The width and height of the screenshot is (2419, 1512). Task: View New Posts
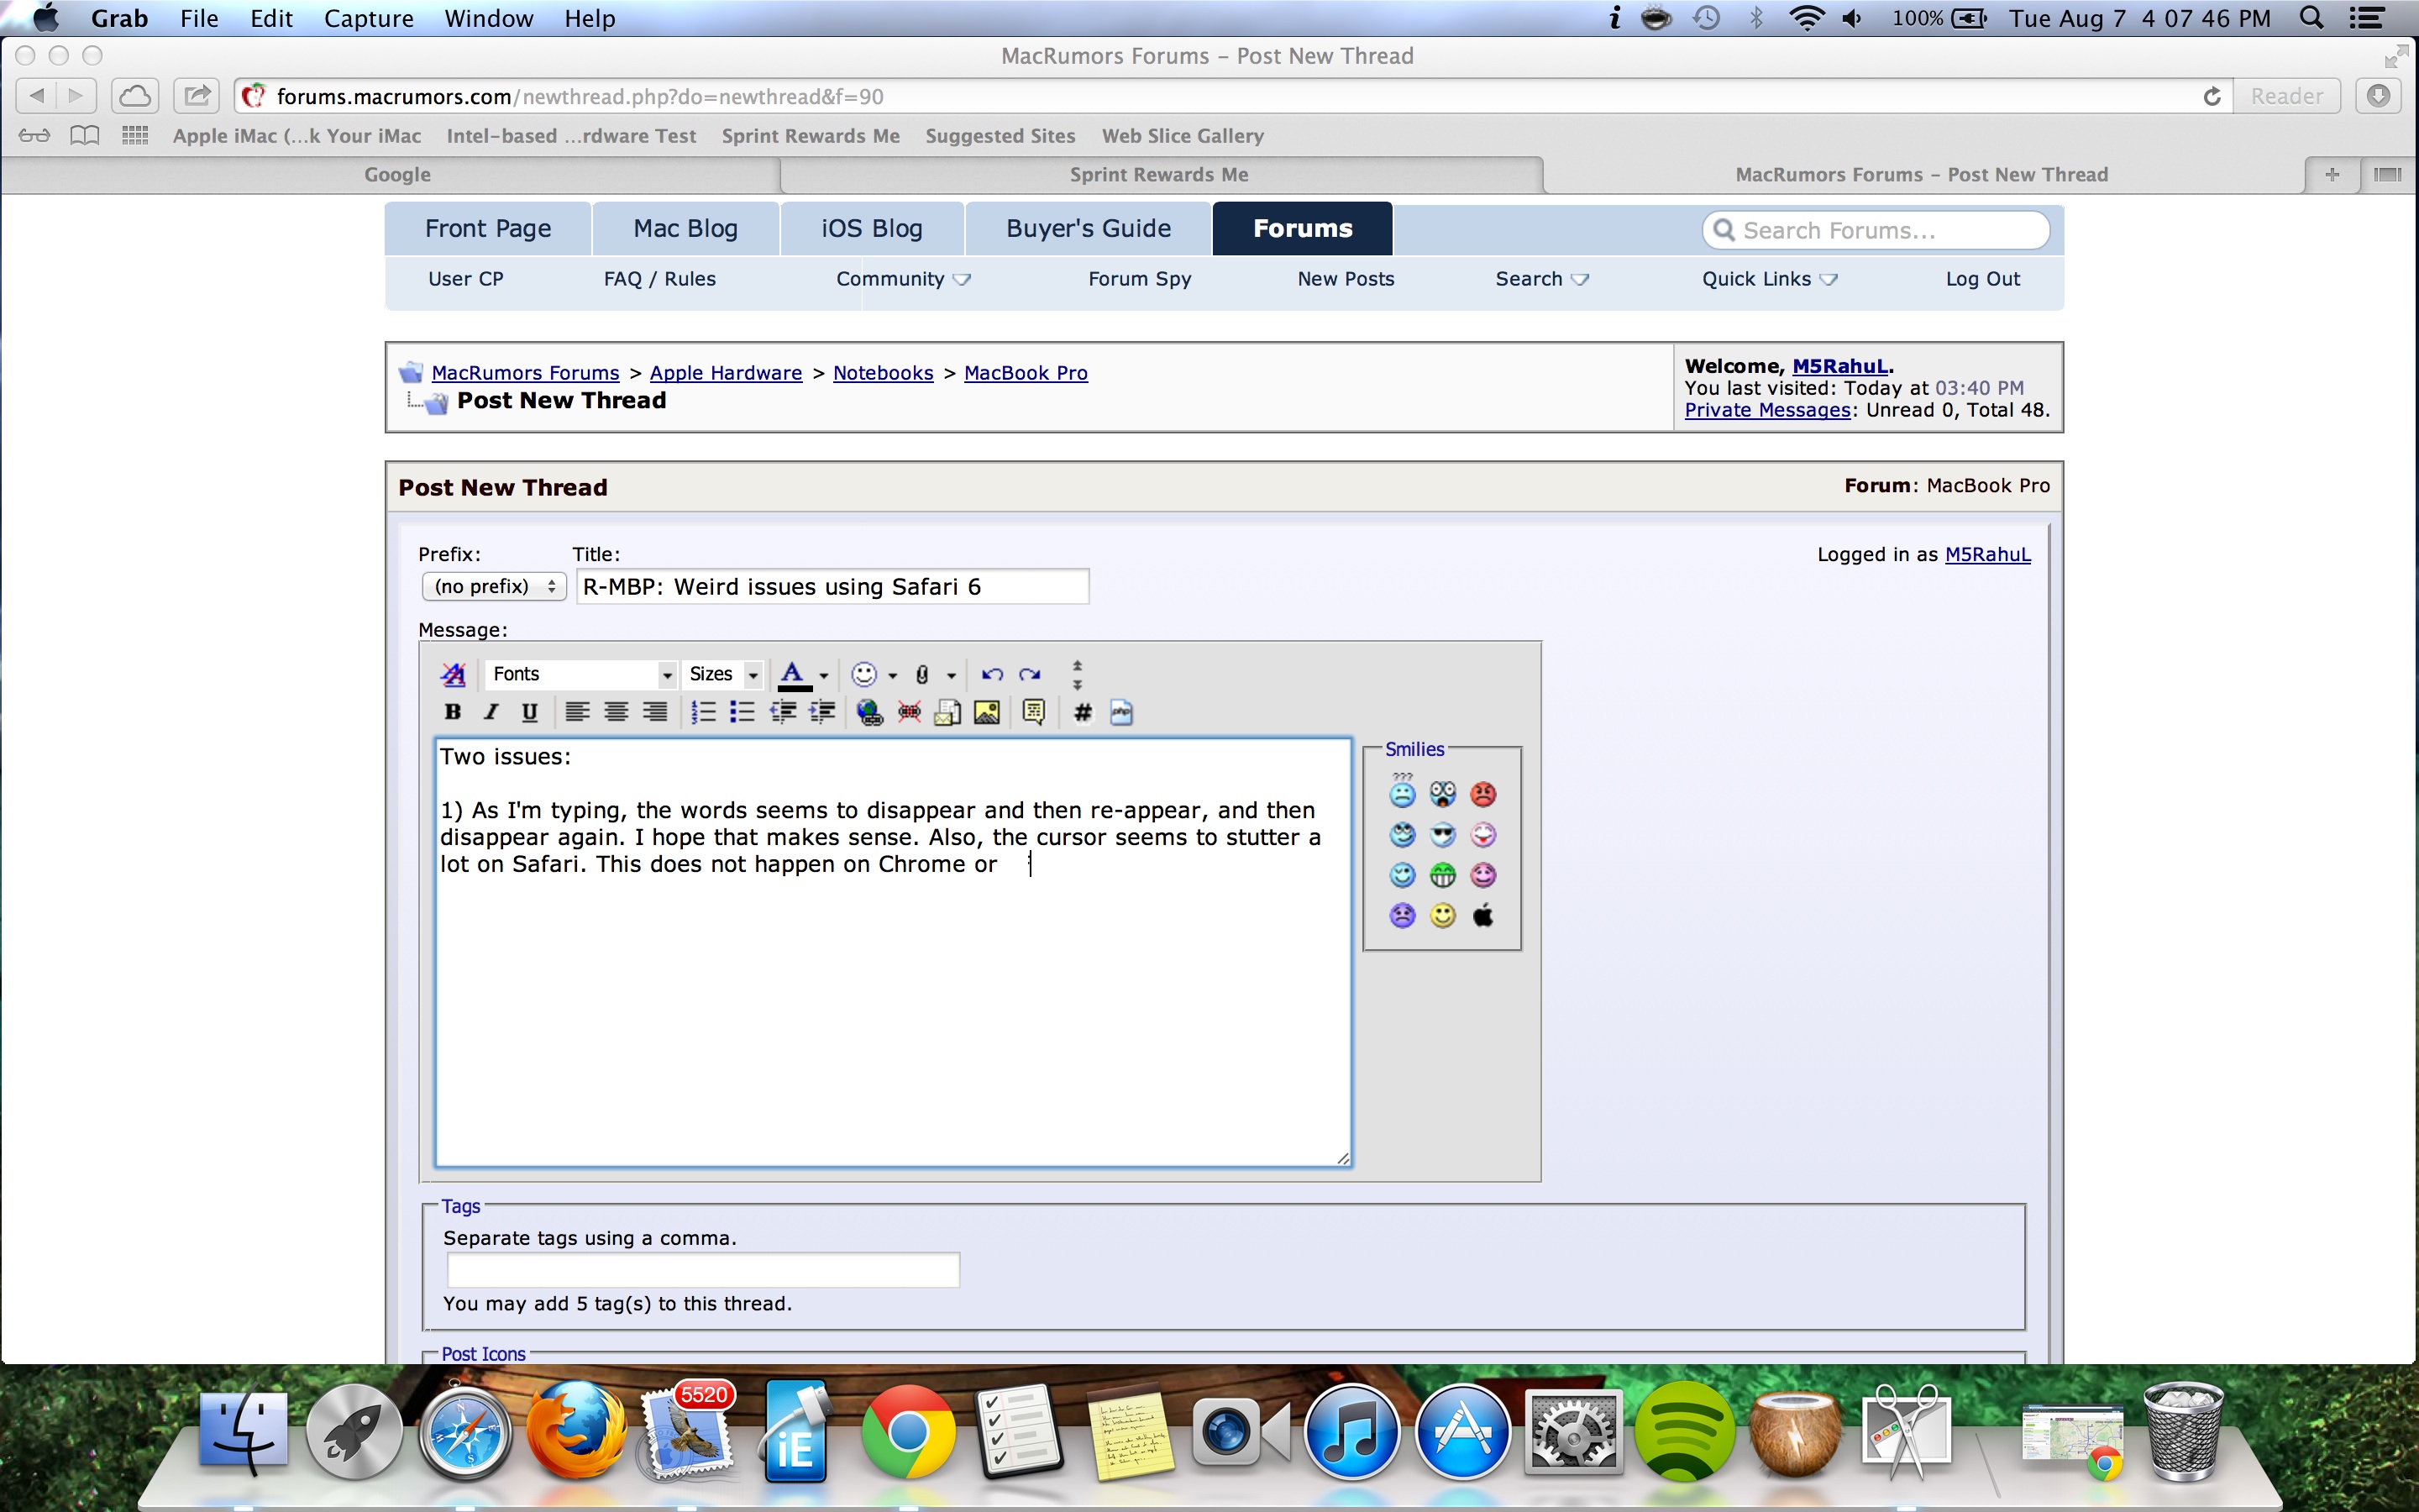tap(1346, 279)
